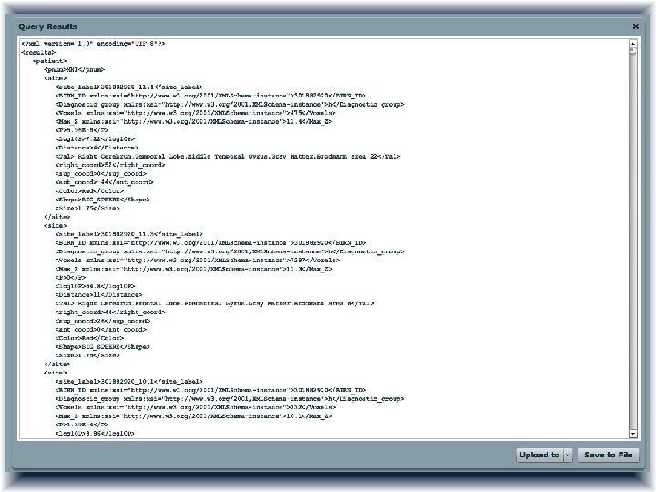The image size is (656, 492).
Task: Click the log10P 7.22 line
Action: point(95,138)
